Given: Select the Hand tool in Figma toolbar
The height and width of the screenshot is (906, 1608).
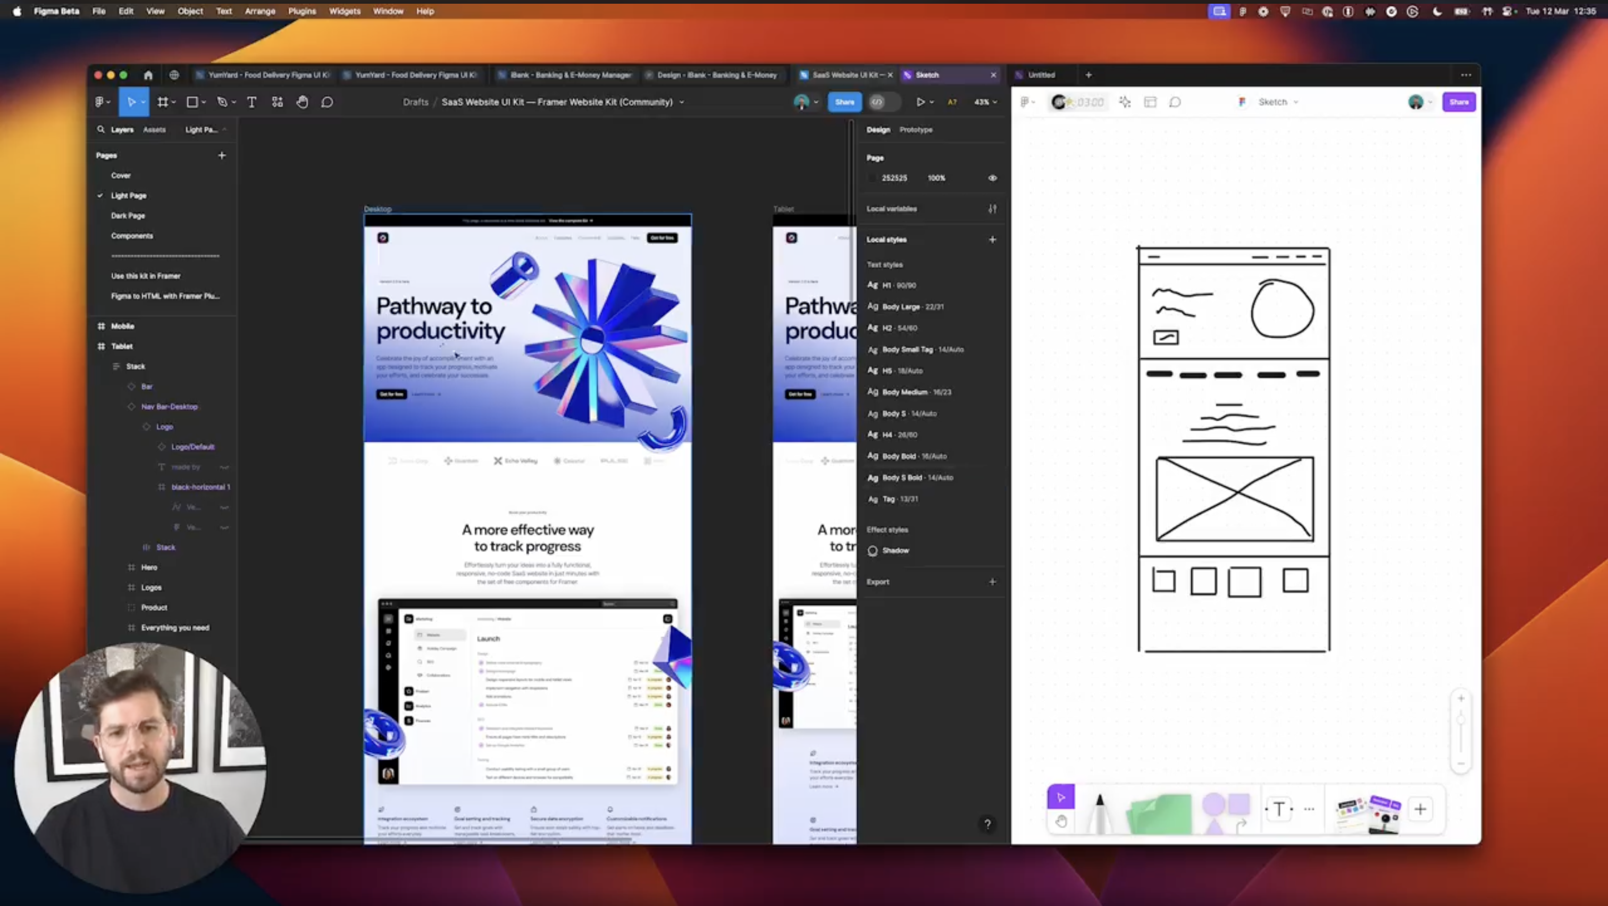Looking at the screenshot, I should (x=302, y=102).
